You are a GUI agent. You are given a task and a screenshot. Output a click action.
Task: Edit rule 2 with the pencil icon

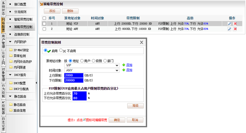click(x=229, y=29)
